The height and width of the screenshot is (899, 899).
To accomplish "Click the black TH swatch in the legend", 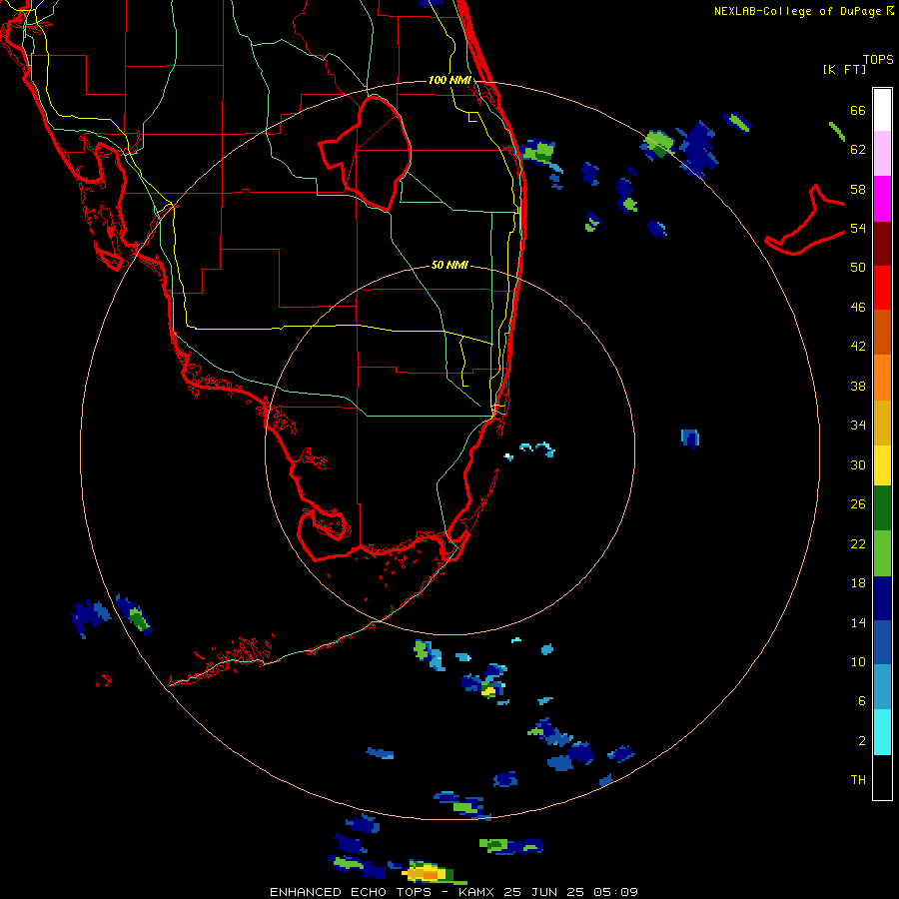I will point(882,777).
